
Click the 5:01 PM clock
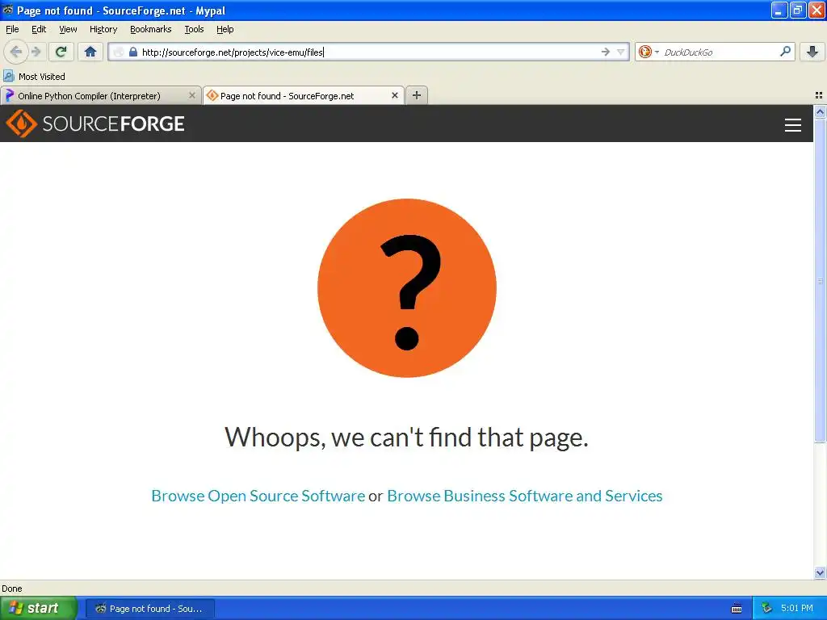pyautogui.click(x=796, y=608)
